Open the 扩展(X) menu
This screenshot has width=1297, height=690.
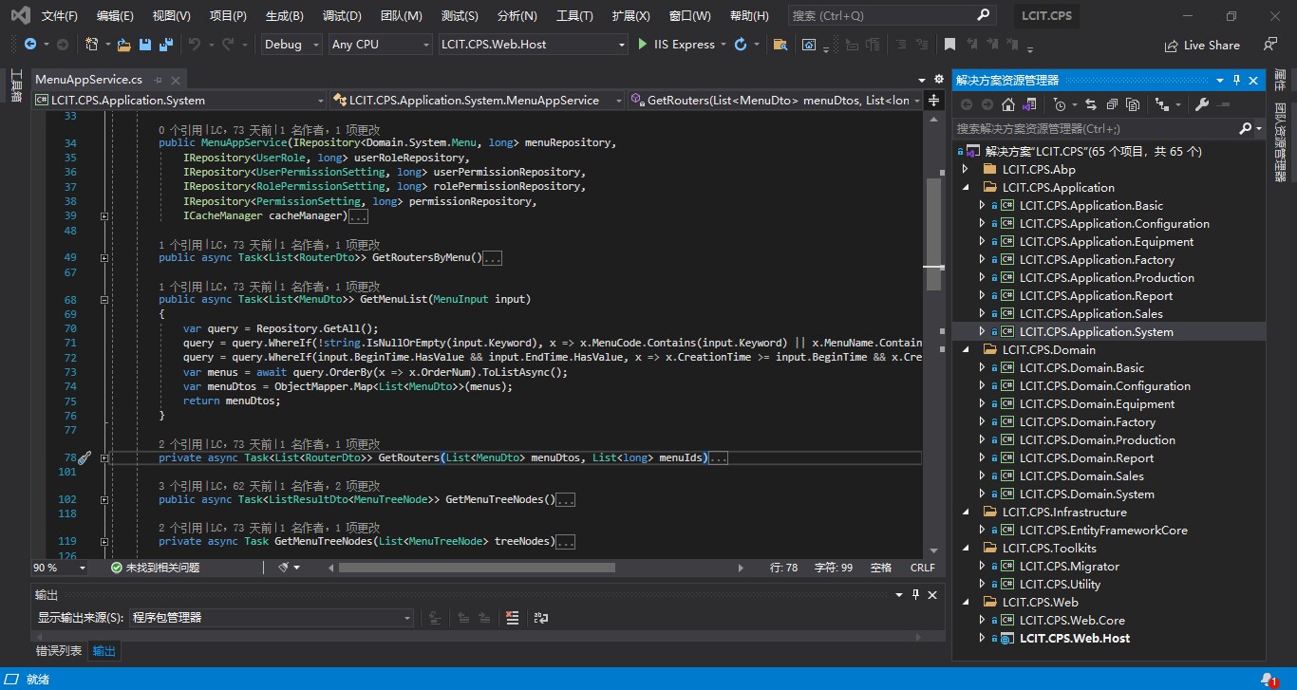pos(631,16)
